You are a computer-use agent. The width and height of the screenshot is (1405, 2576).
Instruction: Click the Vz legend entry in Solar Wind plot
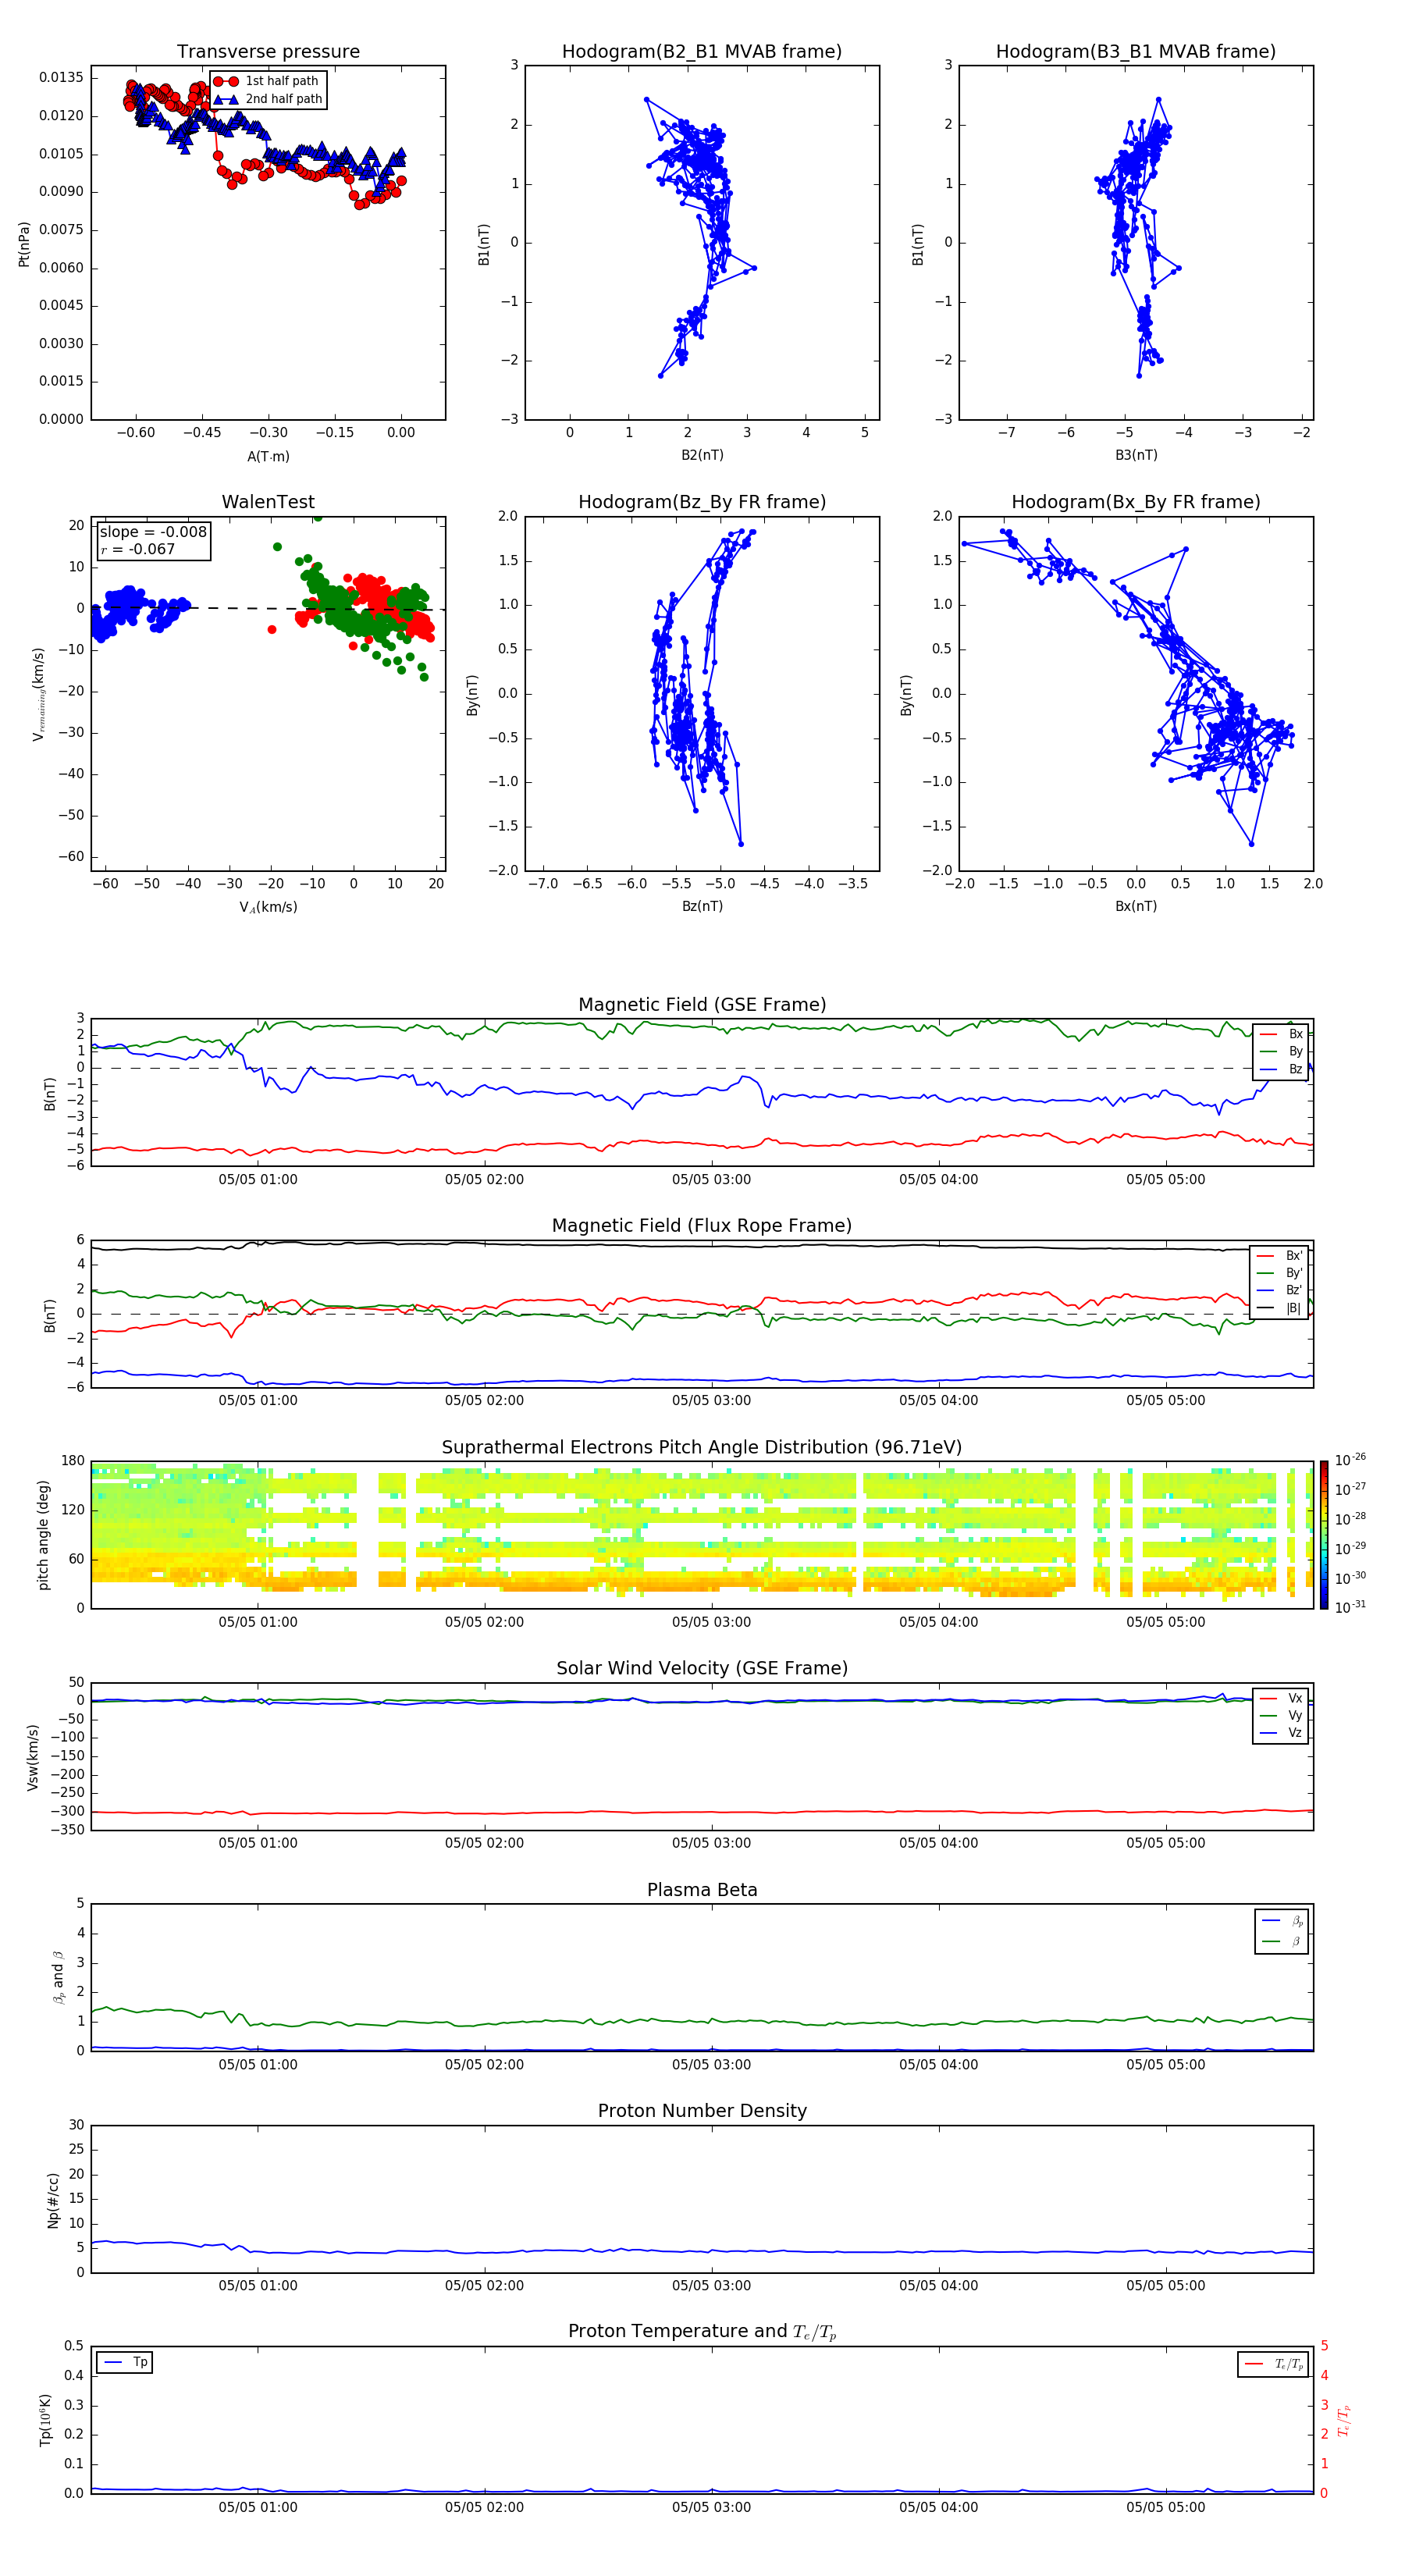pyautogui.click(x=1281, y=1733)
